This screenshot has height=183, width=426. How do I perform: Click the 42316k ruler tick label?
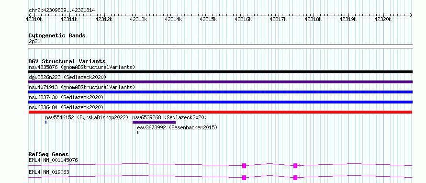pos(244,19)
